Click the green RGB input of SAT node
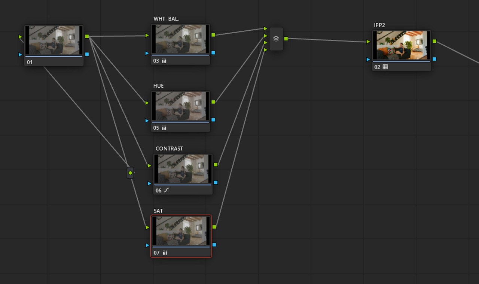This screenshot has width=479, height=284. pos(147,227)
